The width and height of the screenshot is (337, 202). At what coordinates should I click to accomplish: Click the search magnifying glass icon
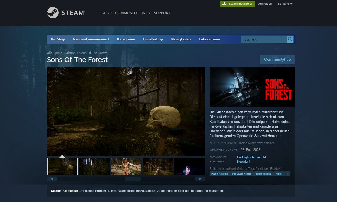(x=290, y=39)
